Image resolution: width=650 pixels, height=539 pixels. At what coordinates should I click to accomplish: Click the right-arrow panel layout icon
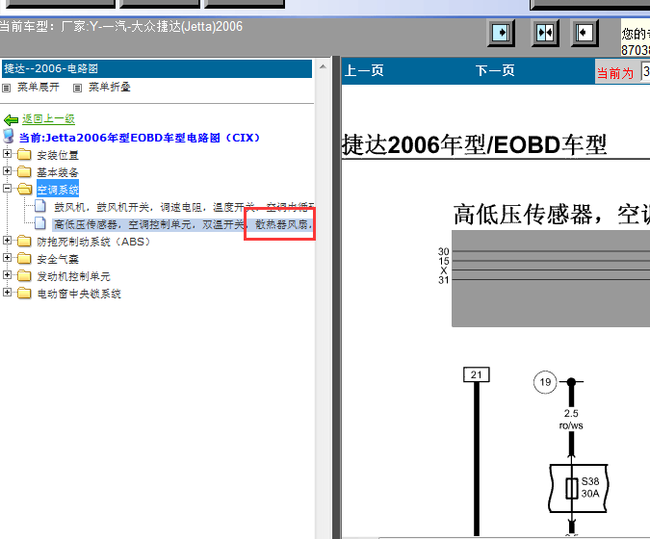click(x=501, y=33)
